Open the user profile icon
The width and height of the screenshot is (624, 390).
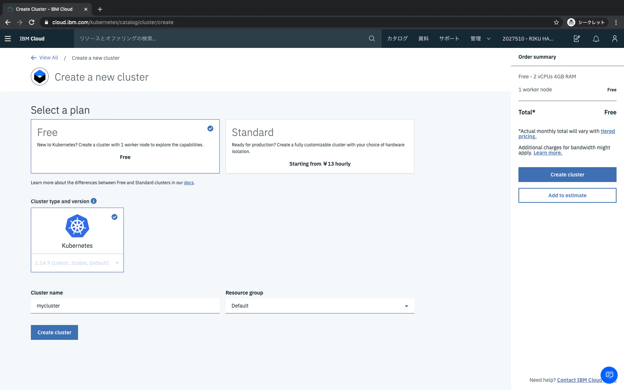click(x=615, y=39)
